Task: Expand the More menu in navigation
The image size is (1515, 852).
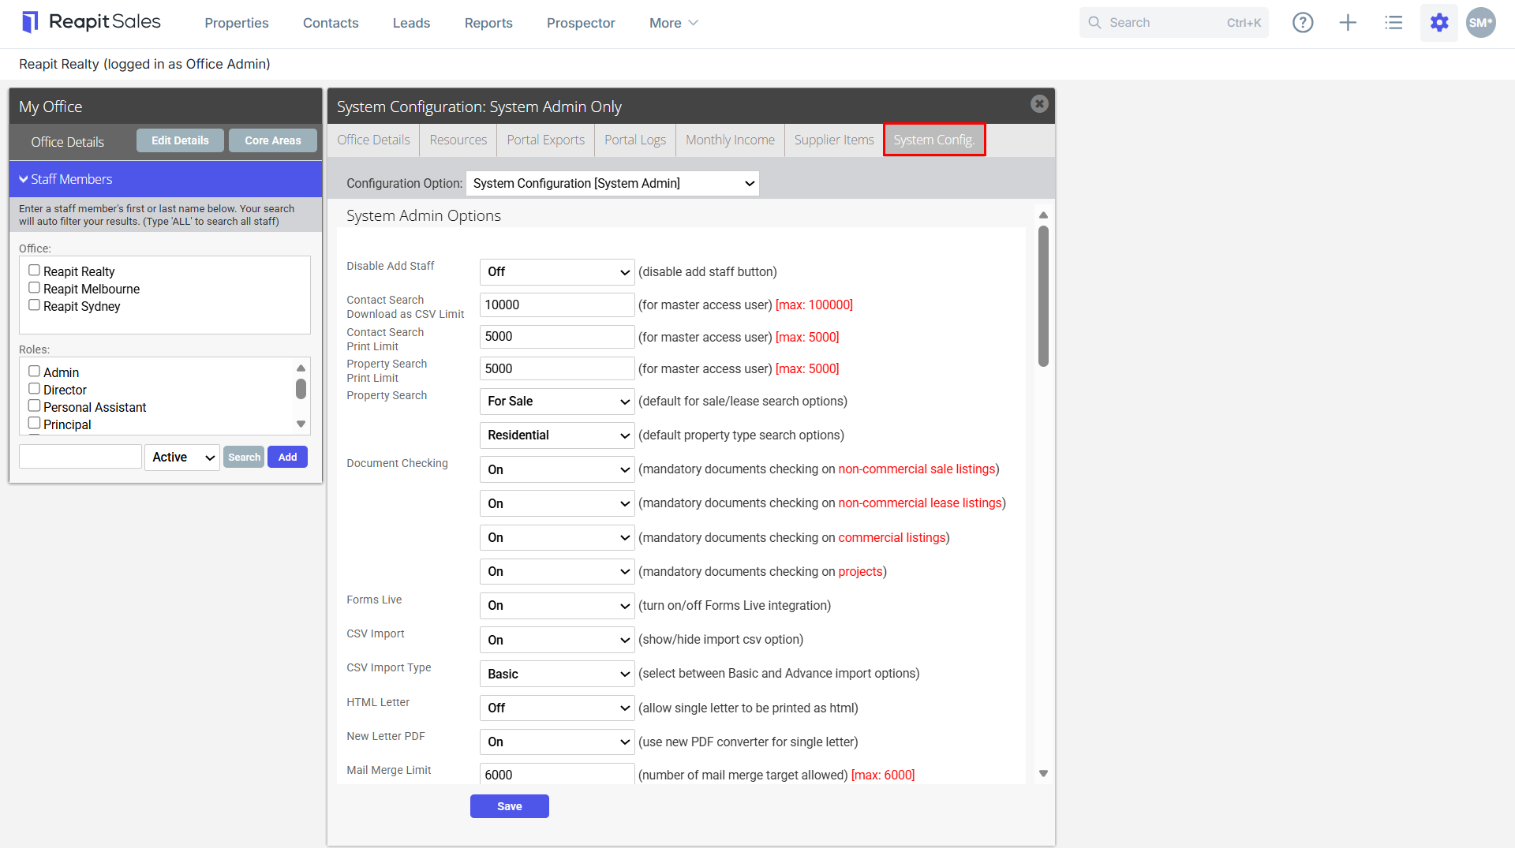Action: click(674, 23)
